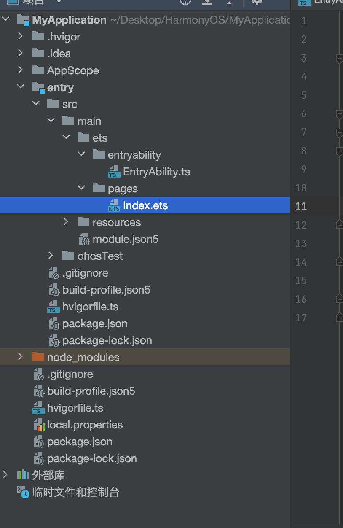
Task: Click the module.json5 file icon
Action: pos(84,240)
